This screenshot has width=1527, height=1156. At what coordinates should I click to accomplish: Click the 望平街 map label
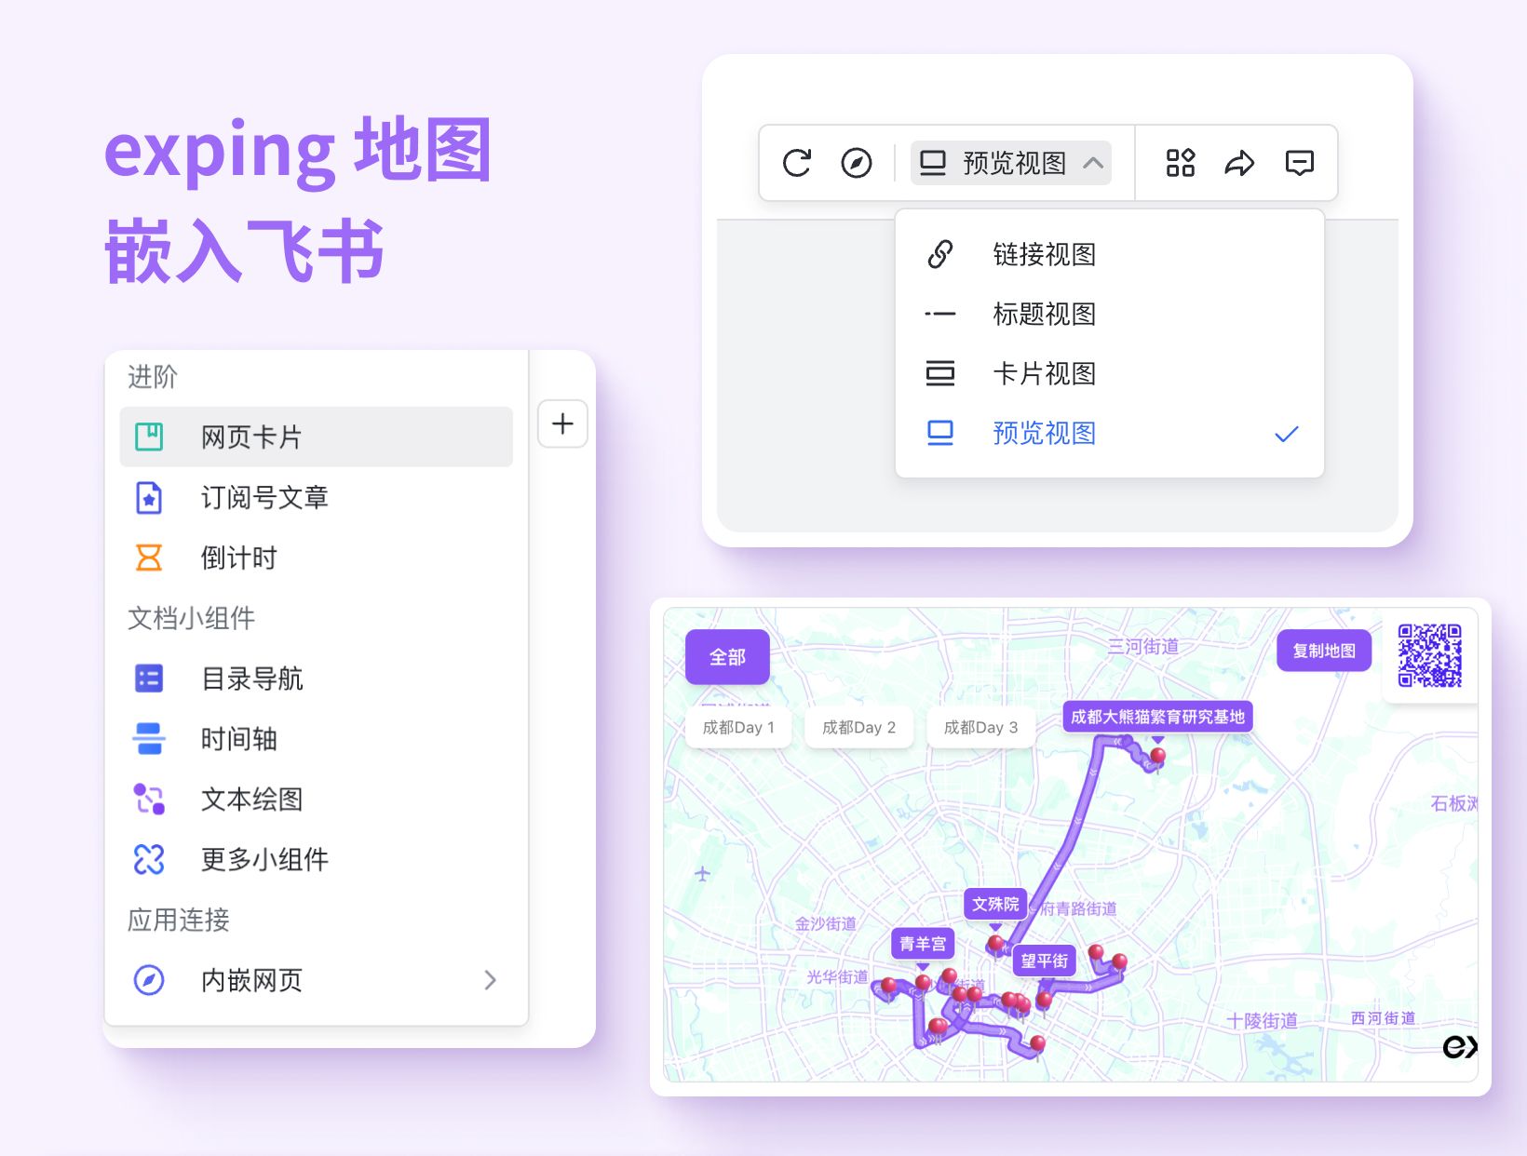click(1044, 961)
